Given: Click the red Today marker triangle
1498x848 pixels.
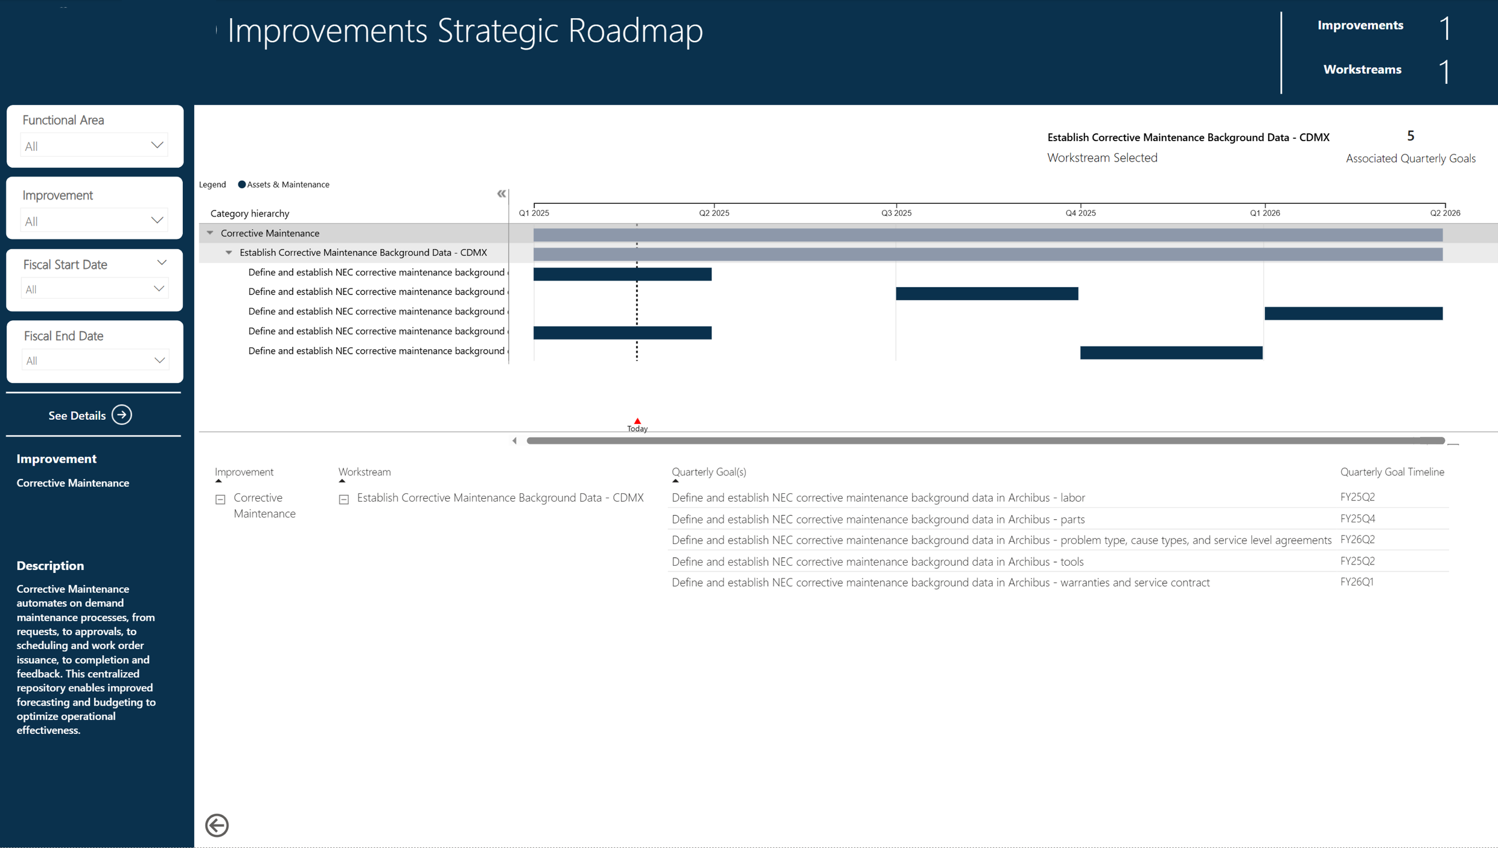Looking at the screenshot, I should (637, 422).
